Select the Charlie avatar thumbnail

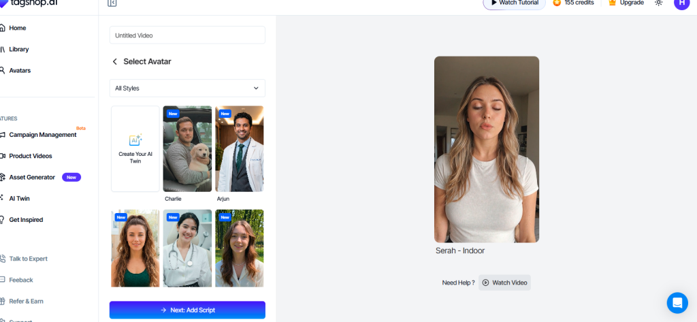[x=187, y=148]
